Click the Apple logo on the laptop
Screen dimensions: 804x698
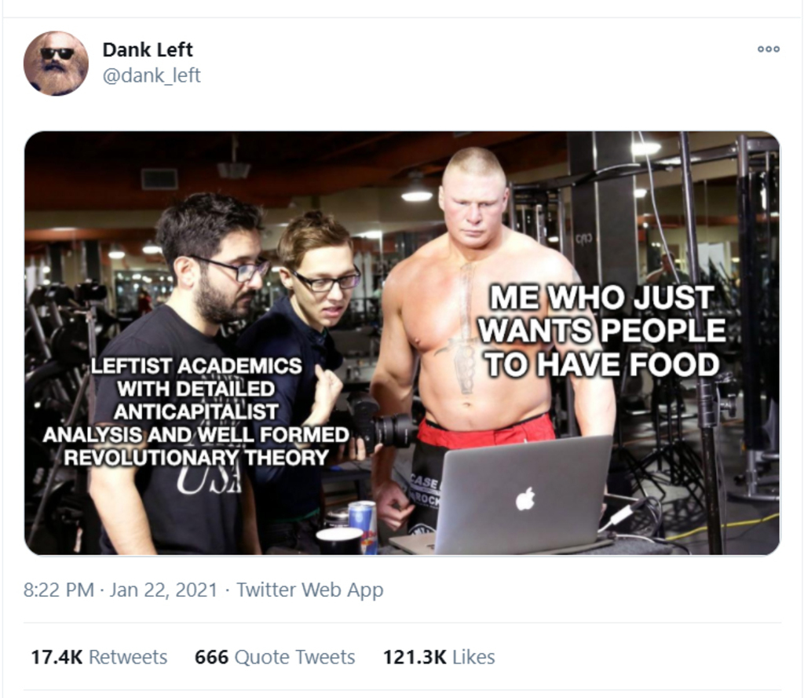pos(525,499)
